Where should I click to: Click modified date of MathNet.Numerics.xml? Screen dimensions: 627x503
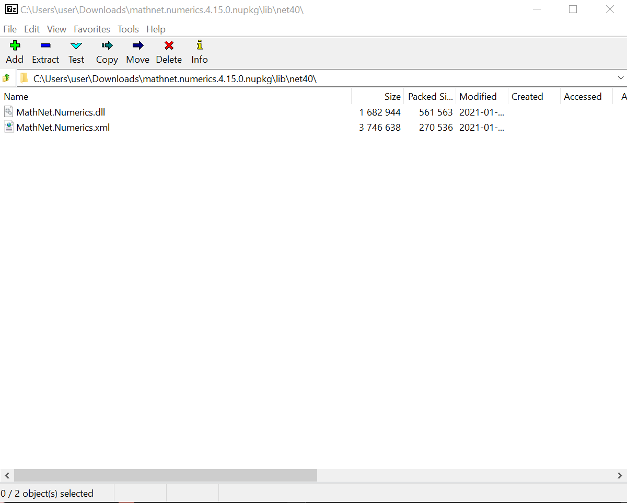pyautogui.click(x=482, y=127)
